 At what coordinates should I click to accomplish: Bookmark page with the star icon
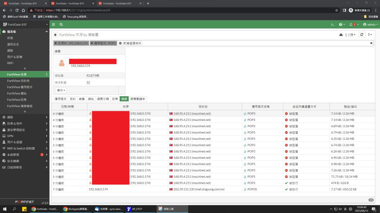[x=336, y=10]
